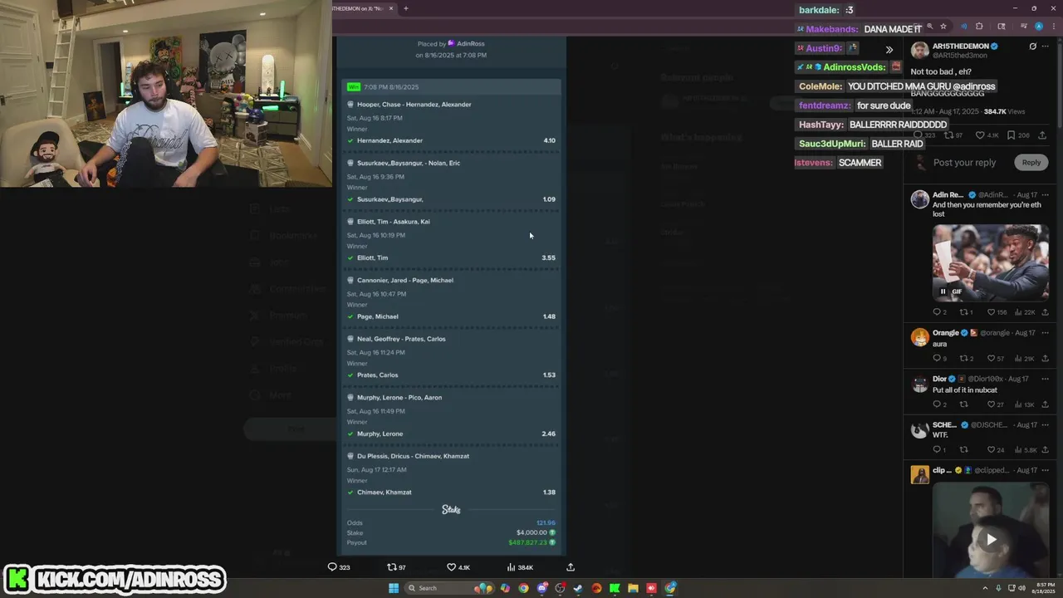Image resolution: width=1063 pixels, height=598 pixels.
Task: Close the 'THEDEMON on X' tab
Action: pyautogui.click(x=391, y=8)
